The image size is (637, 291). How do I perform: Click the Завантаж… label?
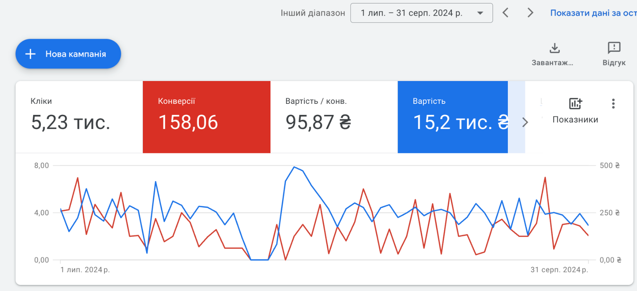[x=552, y=63]
